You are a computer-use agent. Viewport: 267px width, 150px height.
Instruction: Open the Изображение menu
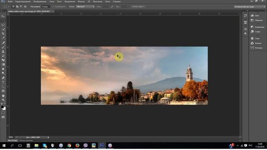pos(40,2)
